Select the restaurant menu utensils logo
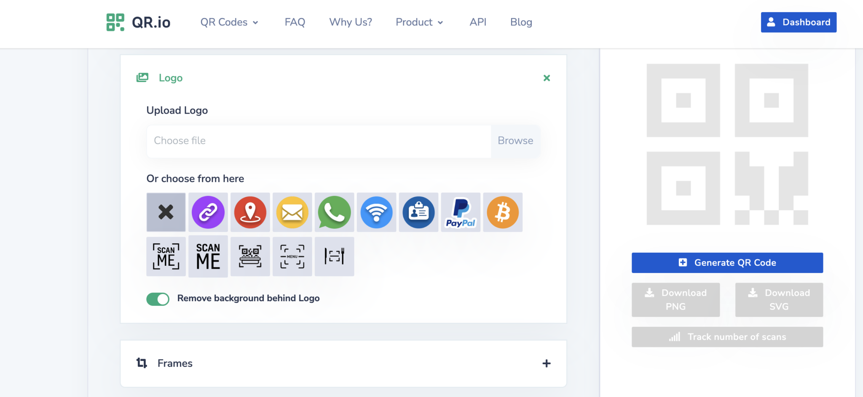The height and width of the screenshot is (397, 863). pyautogui.click(x=334, y=257)
